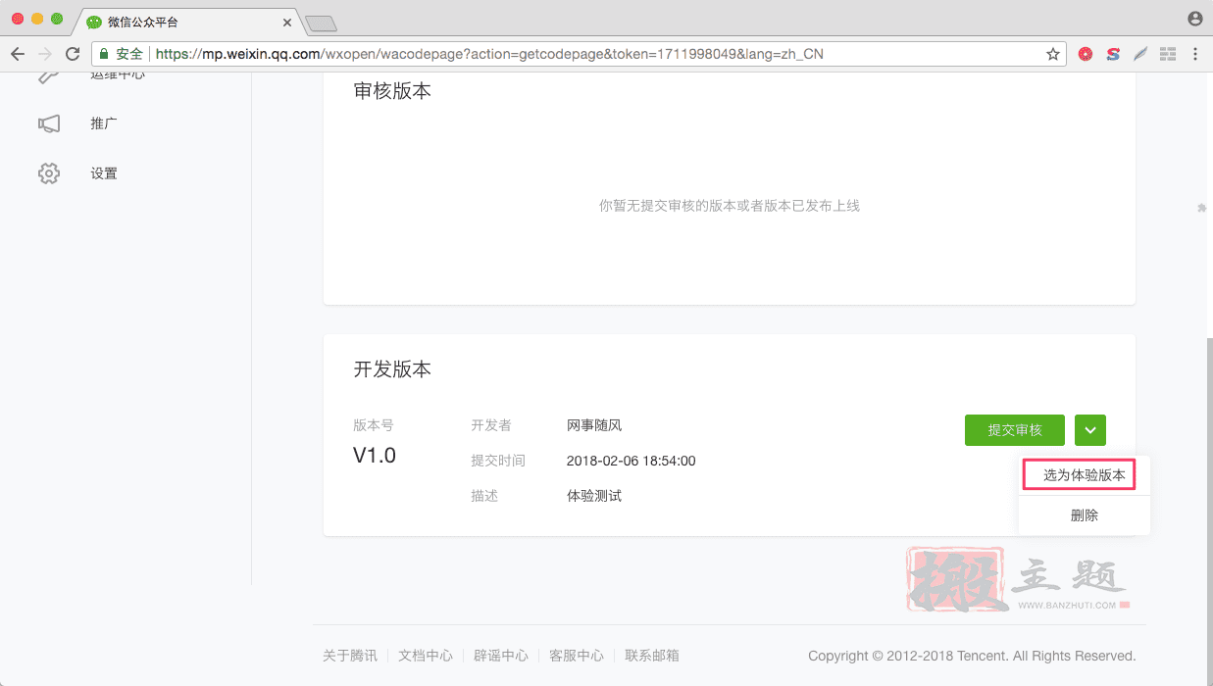Click the Chrome profile avatar icon
Image resolution: width=1213 pixels, height=686 pixels.
tap(1195, 19)
